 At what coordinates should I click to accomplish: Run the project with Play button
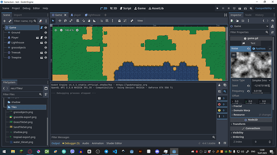(x=218, y=8)
